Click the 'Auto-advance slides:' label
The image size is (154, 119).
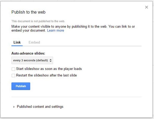[28, 53]
